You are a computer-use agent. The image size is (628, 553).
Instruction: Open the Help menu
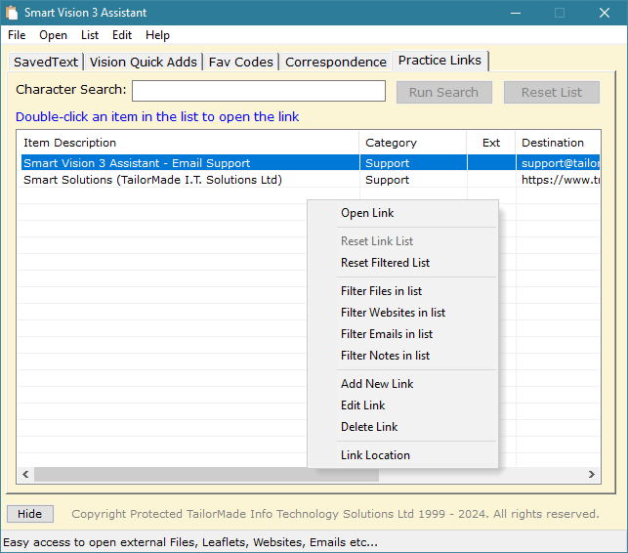157,35
